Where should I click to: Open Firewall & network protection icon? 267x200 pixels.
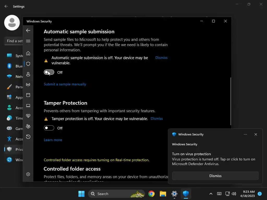[x=28, y=85]
